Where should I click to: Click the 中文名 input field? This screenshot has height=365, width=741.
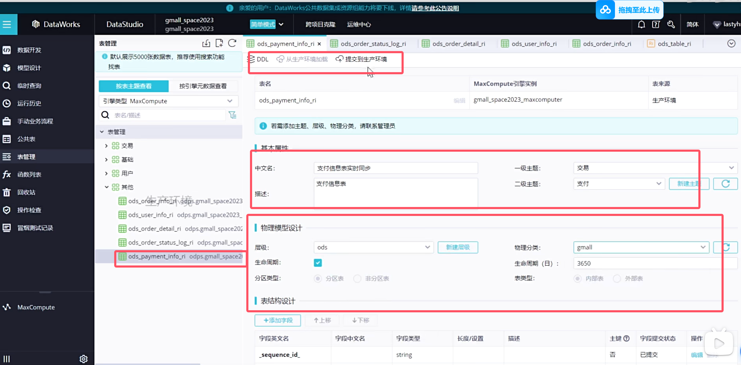(x=395, y=168)
